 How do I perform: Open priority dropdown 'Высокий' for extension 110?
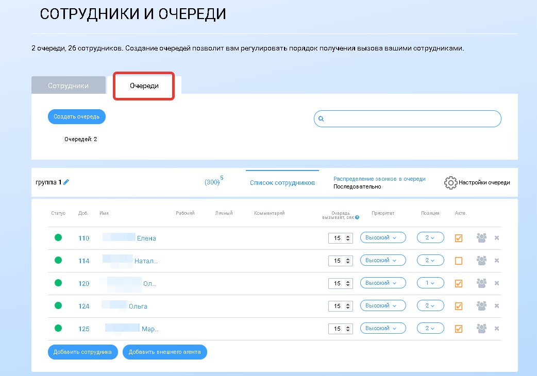coord(382,238)
